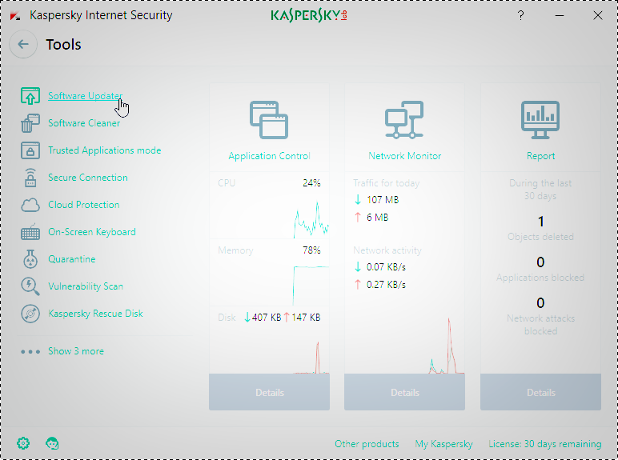Open settings with the gear icon

point(23,443)
